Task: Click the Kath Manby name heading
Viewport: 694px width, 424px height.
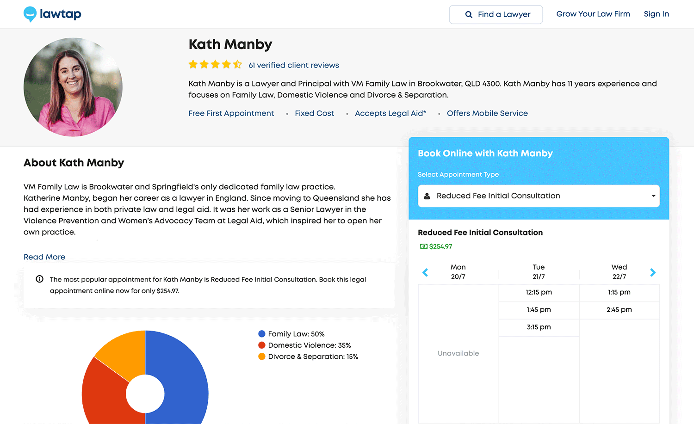Action: 230,44
